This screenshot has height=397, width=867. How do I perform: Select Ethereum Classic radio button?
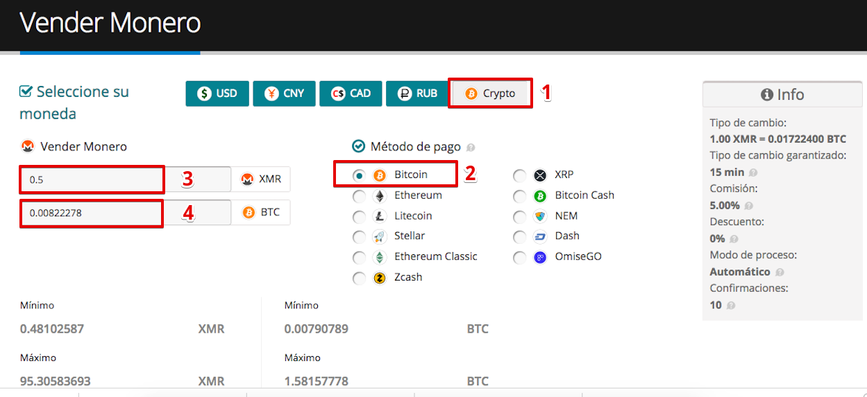(x=359, y=257)
